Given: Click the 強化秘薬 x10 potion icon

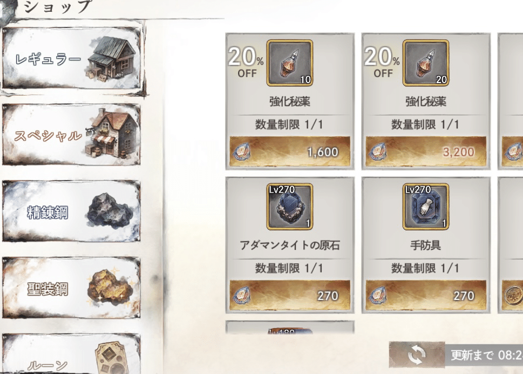Looking at the screenshot, I should point(289,63).
